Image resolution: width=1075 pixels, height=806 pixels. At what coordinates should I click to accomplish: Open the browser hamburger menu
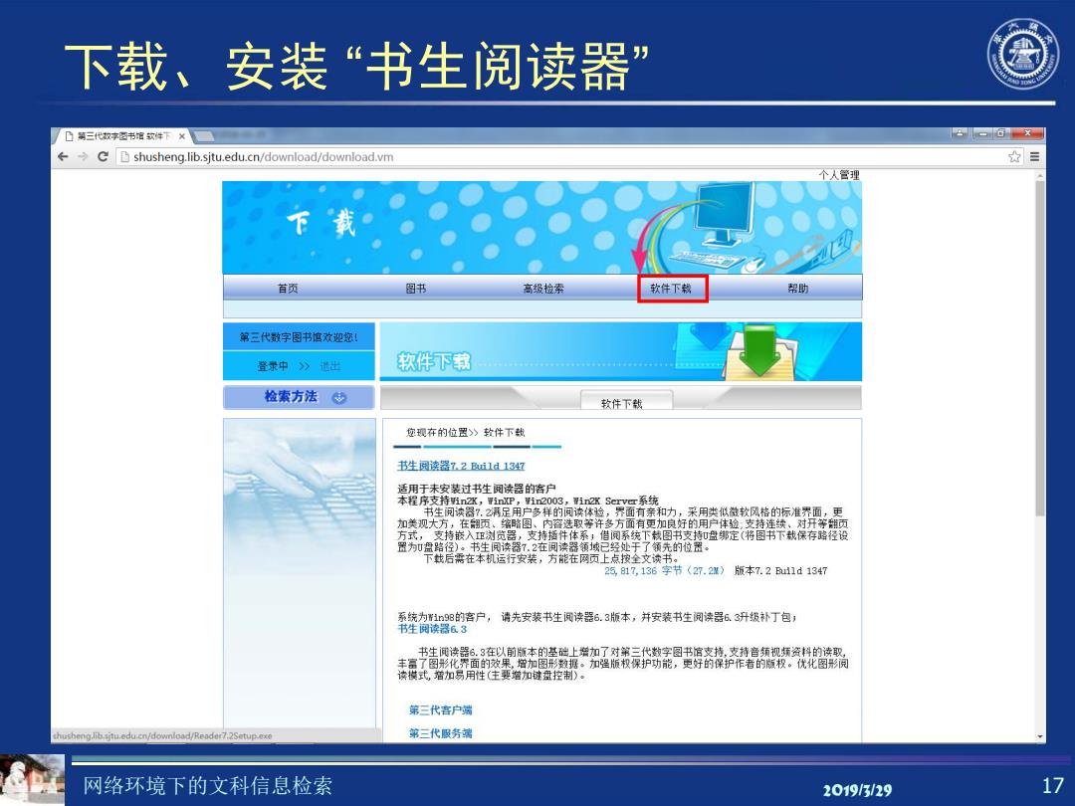click(1034, 157)
